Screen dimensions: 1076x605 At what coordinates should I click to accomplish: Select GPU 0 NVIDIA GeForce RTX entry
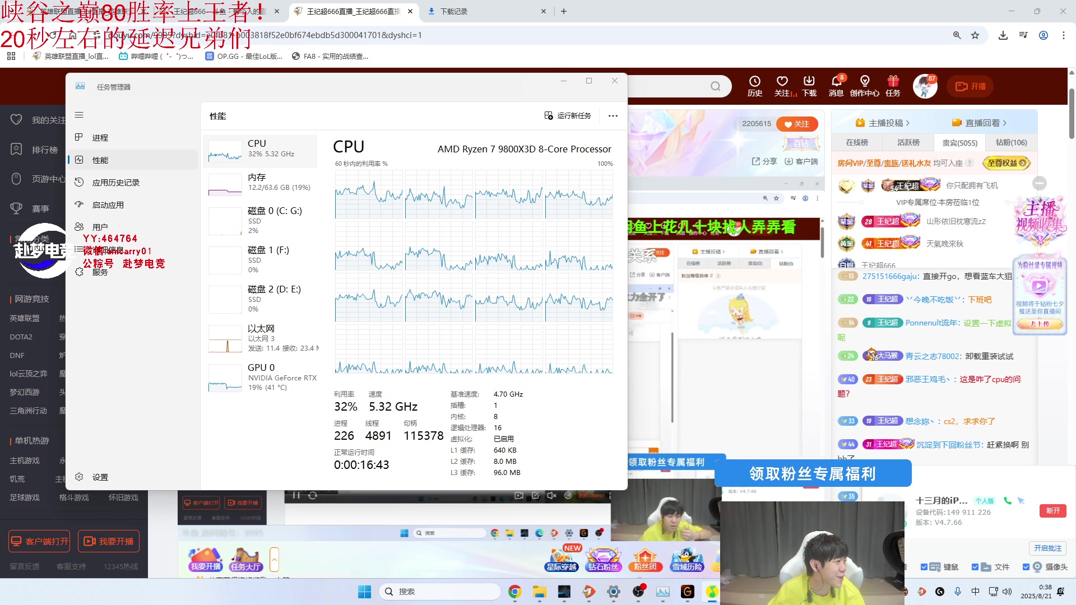(261, 378)
